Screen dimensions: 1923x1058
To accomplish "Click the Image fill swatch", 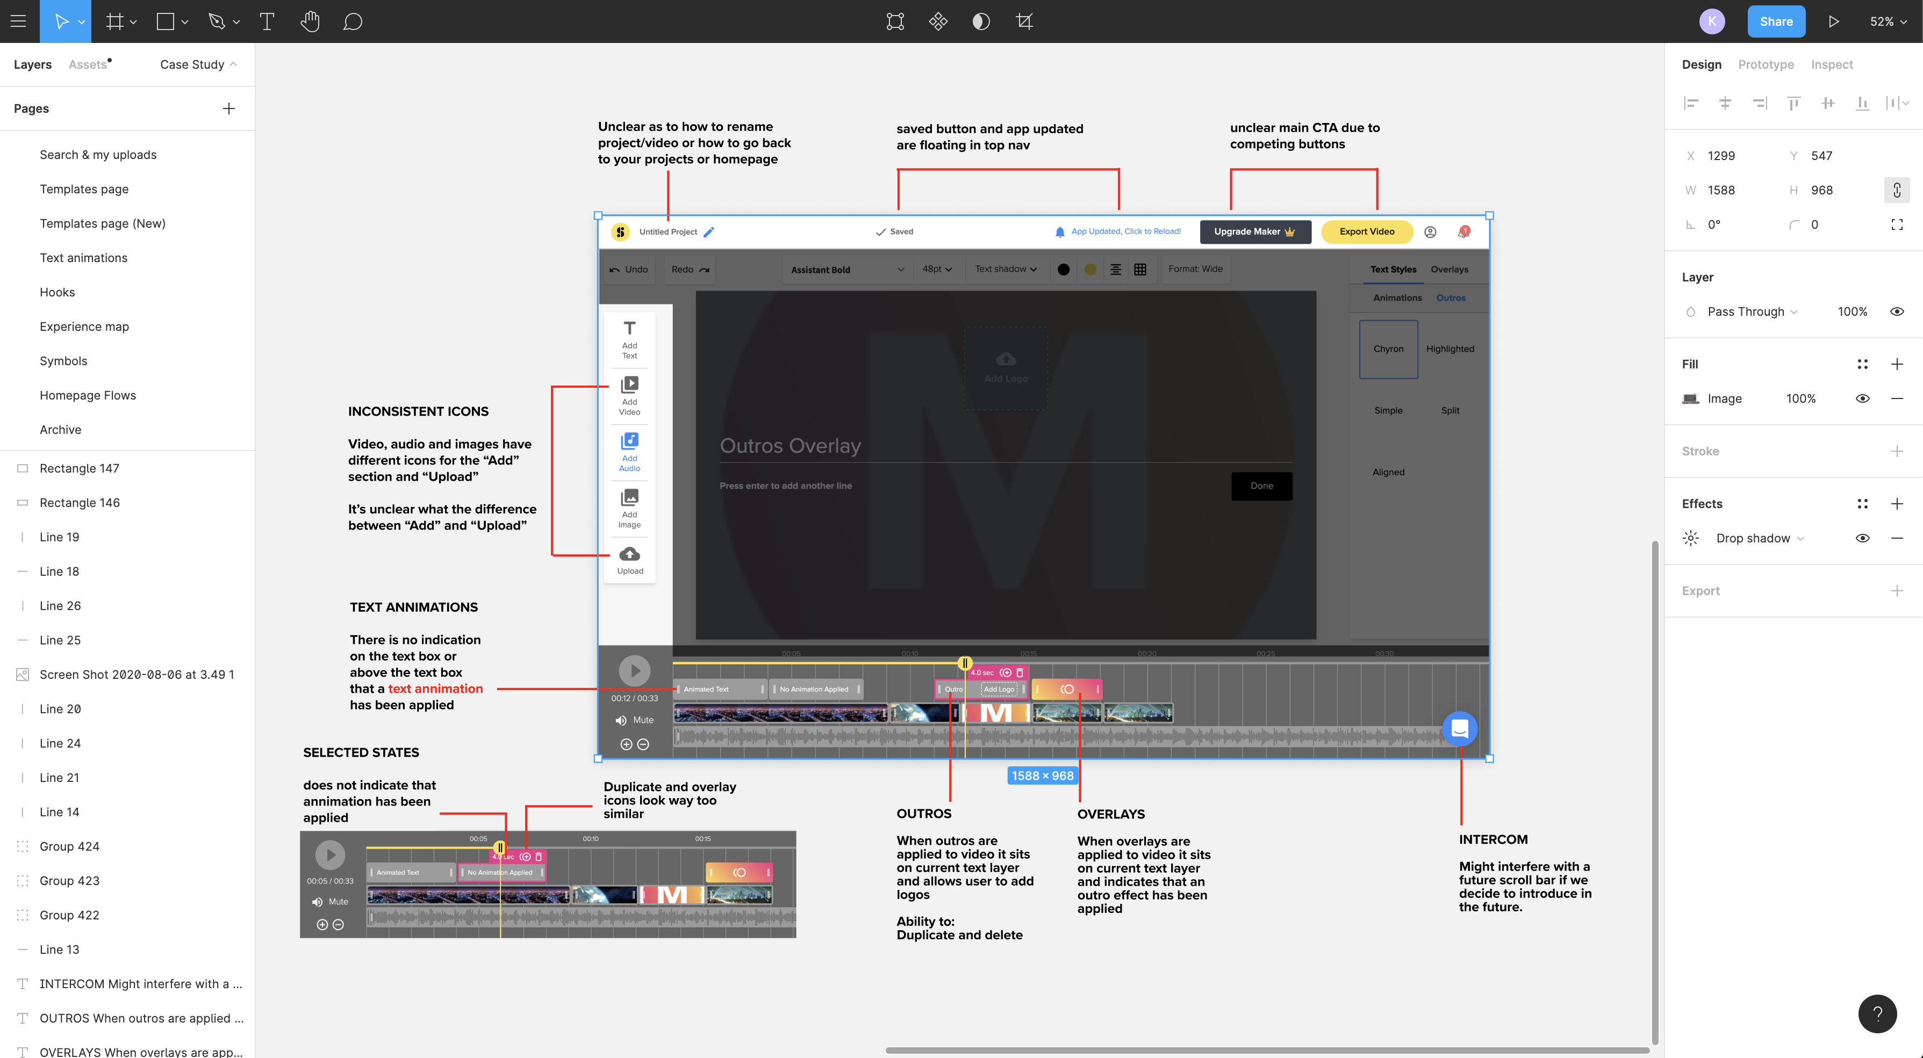I will (1691, 398).
